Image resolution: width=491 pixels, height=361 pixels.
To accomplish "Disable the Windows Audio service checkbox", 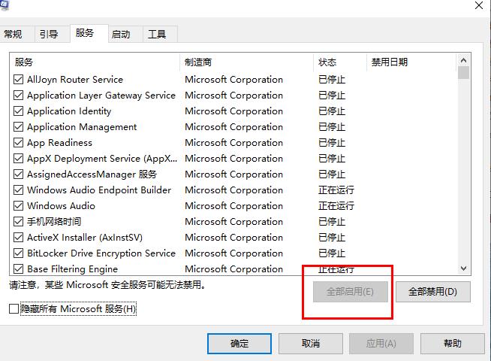I will tap(19, 206).
